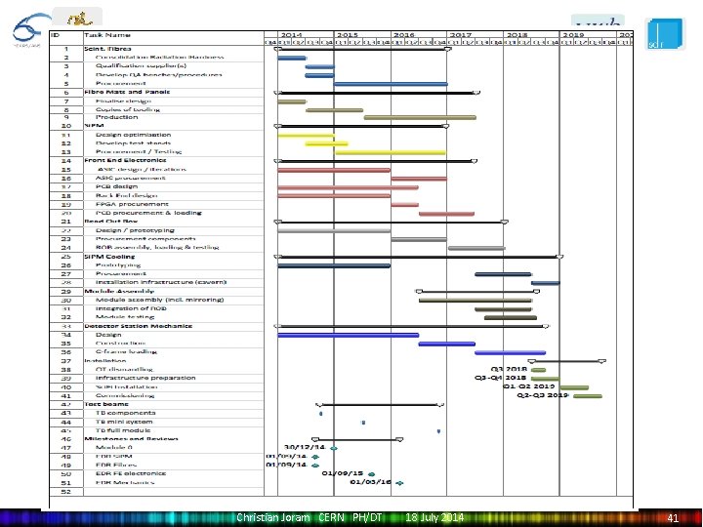
Task: Click the 01/03/16 EDR Mechanics milestone diamond
Action: [x=399, y=483]
